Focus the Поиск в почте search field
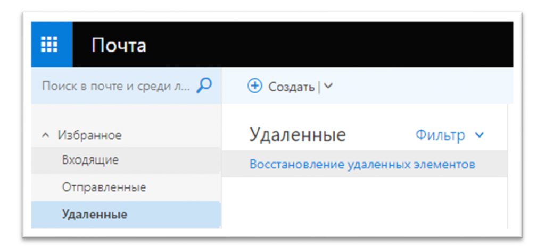 coord(115,86)
